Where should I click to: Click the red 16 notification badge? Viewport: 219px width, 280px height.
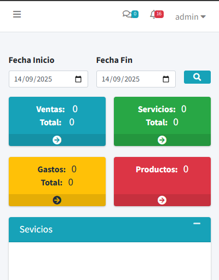(x=159, y=14)
